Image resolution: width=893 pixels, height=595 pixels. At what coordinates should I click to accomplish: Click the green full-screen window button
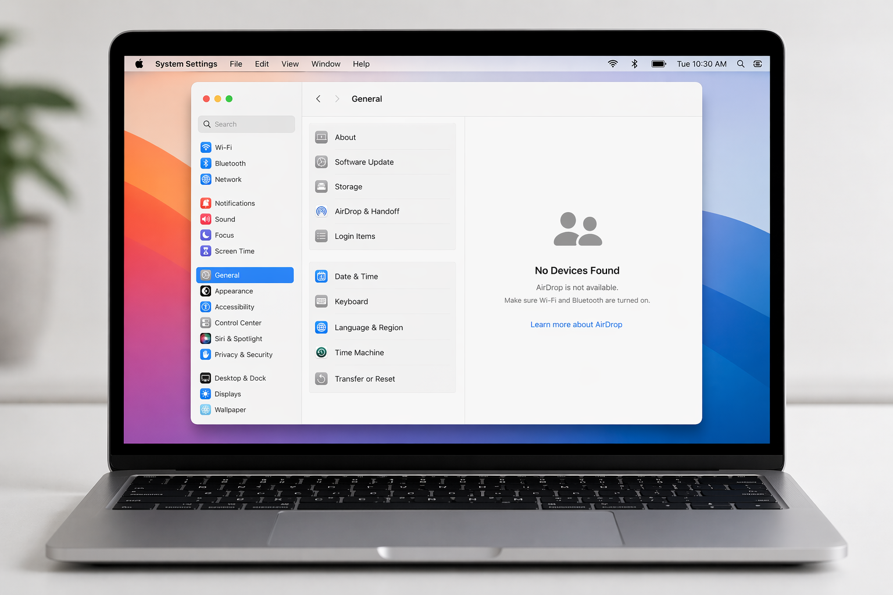[x=229, y=99]
